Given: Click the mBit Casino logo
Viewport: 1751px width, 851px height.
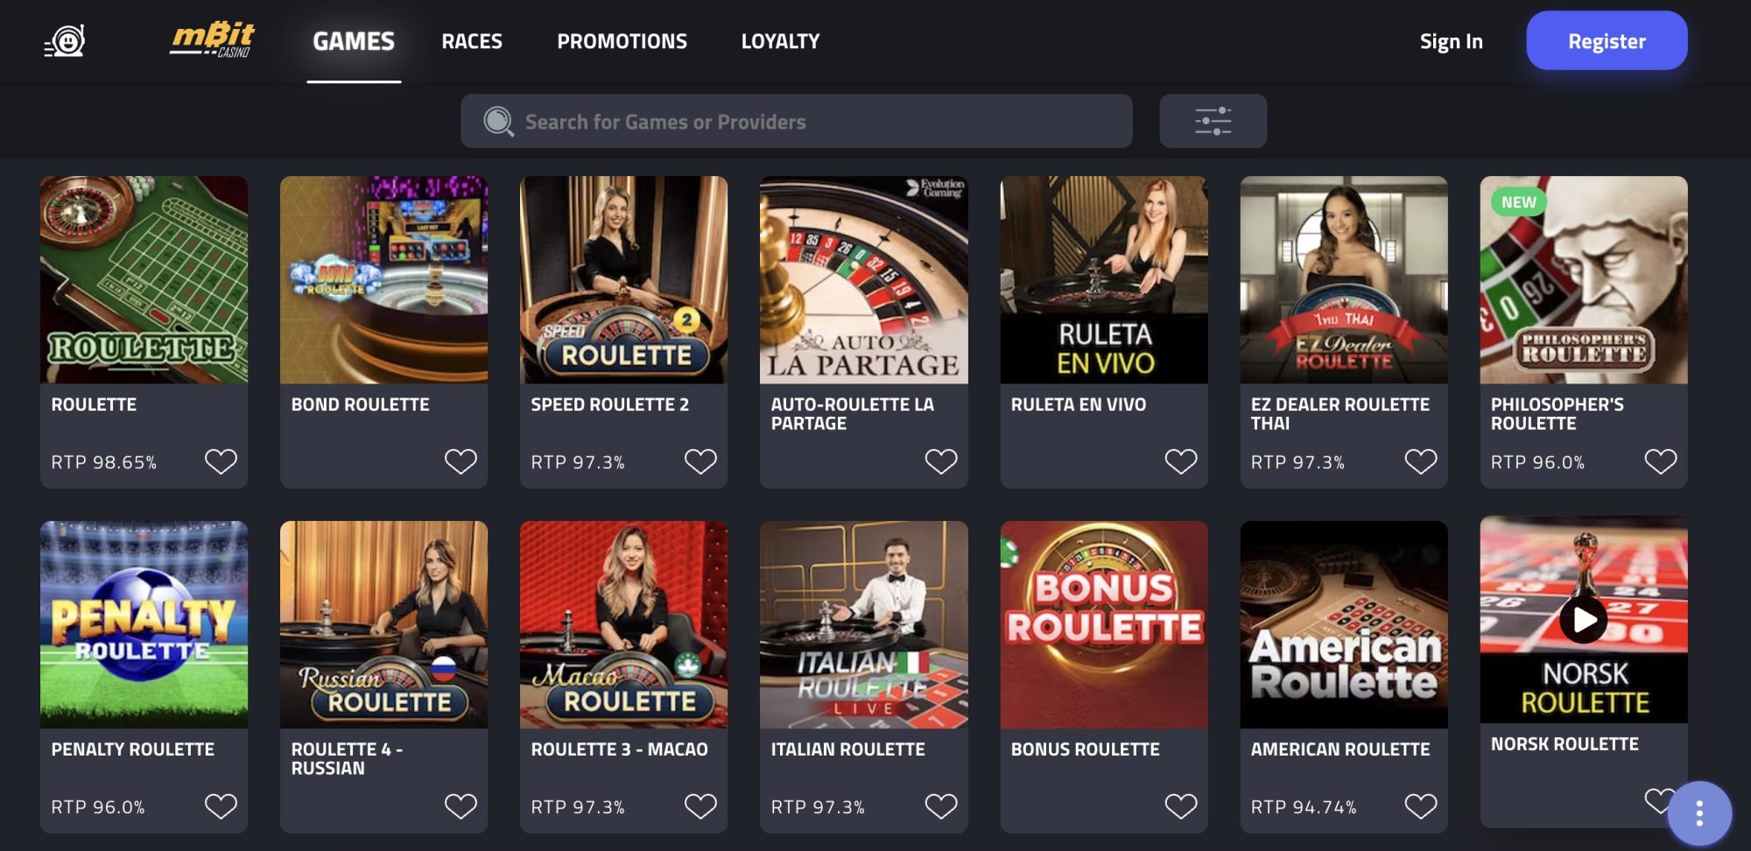Looking at the screenshot, I should pos(213,40).
